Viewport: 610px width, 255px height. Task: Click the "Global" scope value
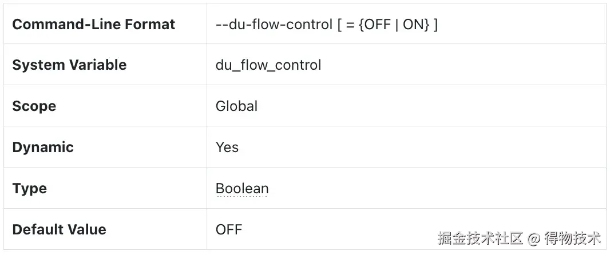(x=236, y=106)
